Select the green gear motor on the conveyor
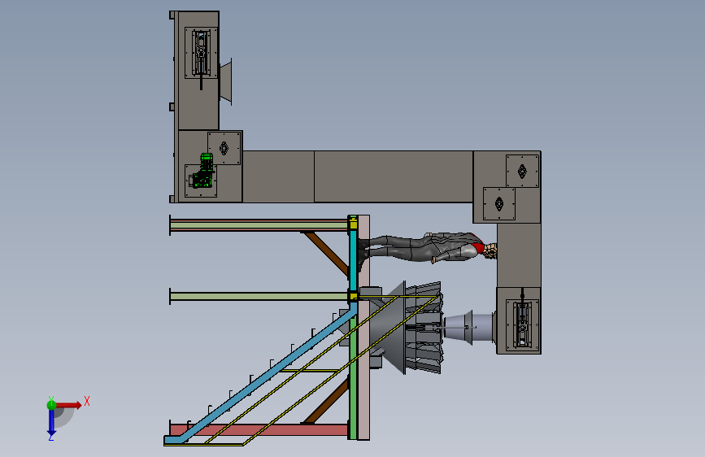 (x=203, y=171)
